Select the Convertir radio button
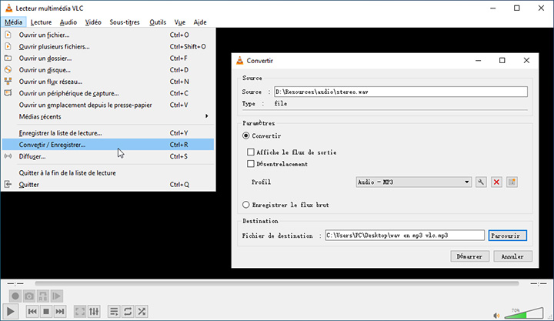This screenshot has height=321, width=554. (246, 135)
